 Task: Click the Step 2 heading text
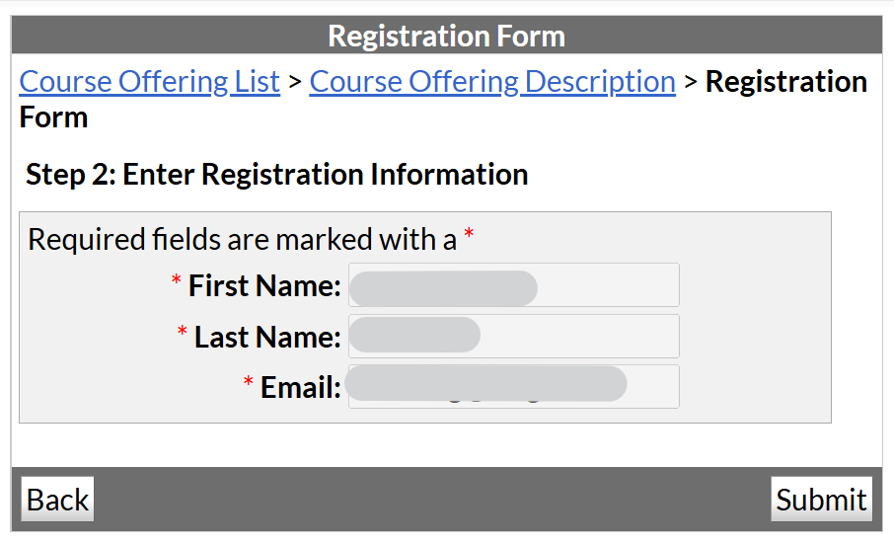277,175
